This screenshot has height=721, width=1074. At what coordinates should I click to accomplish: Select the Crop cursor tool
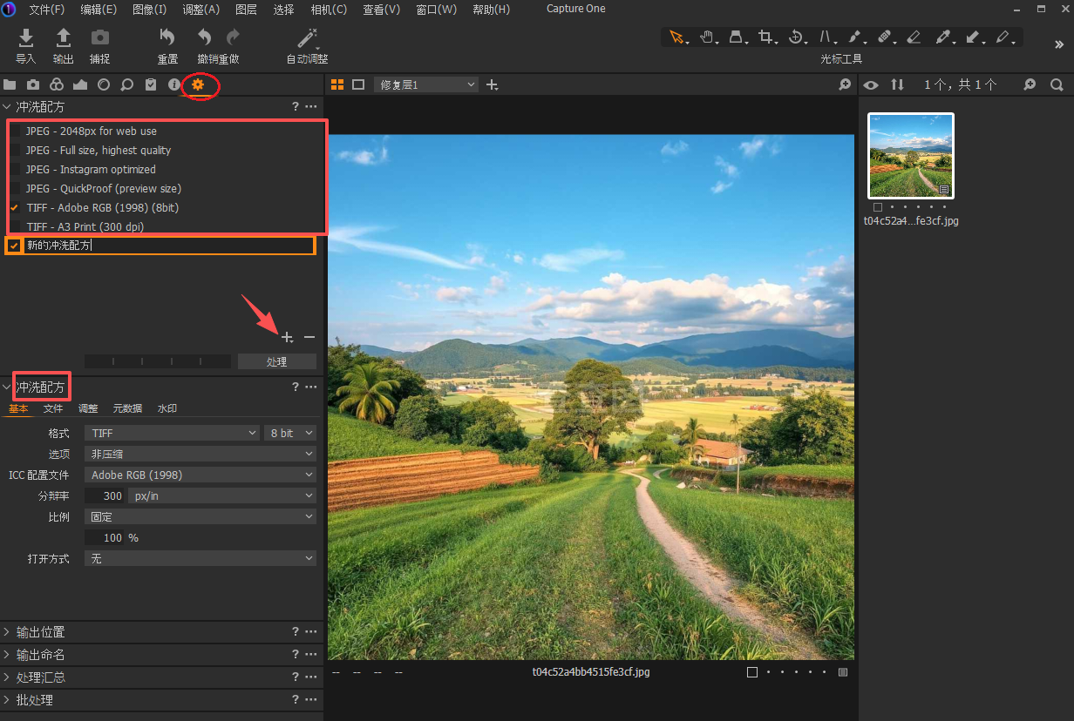[765, 37]
